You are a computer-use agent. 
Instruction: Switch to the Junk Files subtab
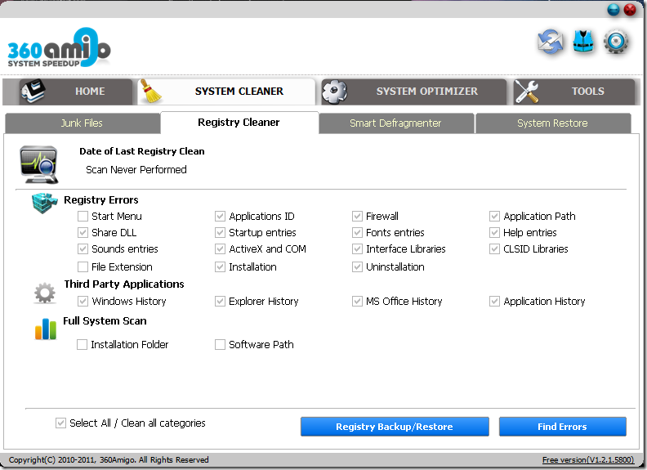coord(83,123)
